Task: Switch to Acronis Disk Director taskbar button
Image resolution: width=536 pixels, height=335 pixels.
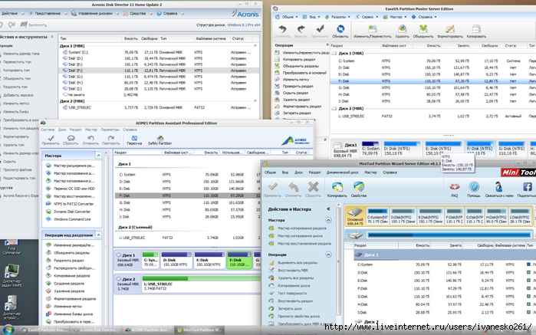Action: pos(97,330)
